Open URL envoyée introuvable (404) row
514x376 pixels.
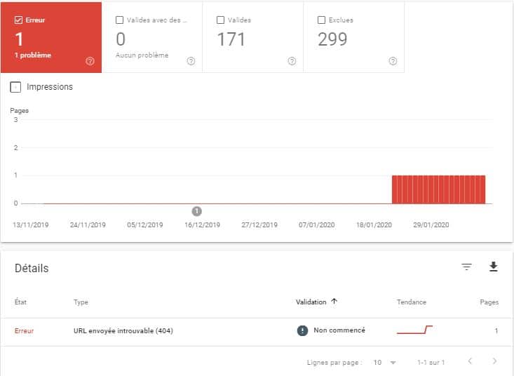pos(257,330)
